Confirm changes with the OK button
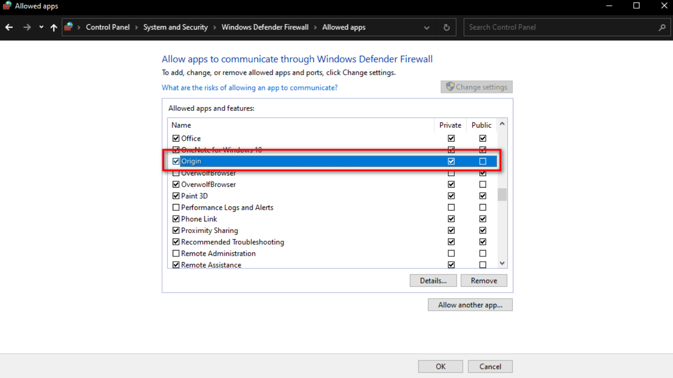This screenshot has width=673, height=378. [x=440, y=366]
